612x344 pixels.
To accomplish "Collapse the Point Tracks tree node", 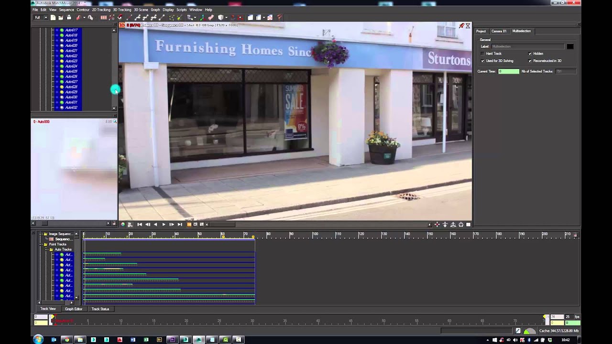I will pyautogui.click(x=40, y=244).
